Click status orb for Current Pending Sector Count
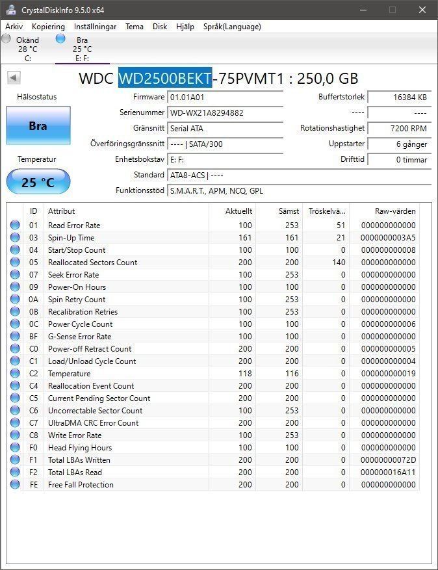 (15, 398)
